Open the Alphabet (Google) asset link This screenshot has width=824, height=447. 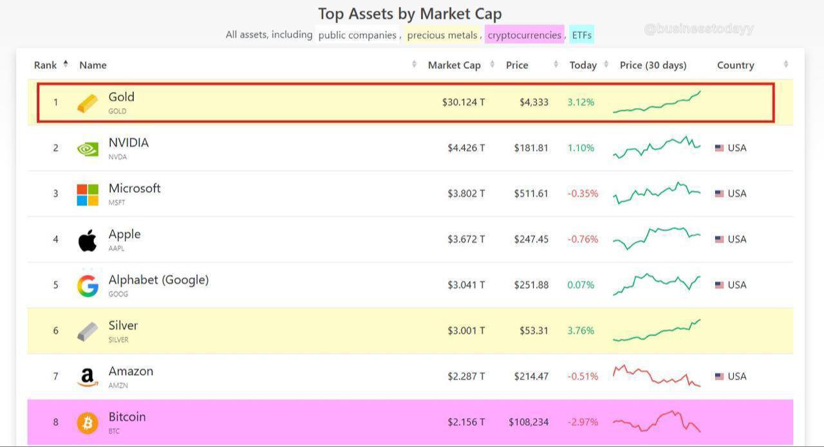[158, 280]
